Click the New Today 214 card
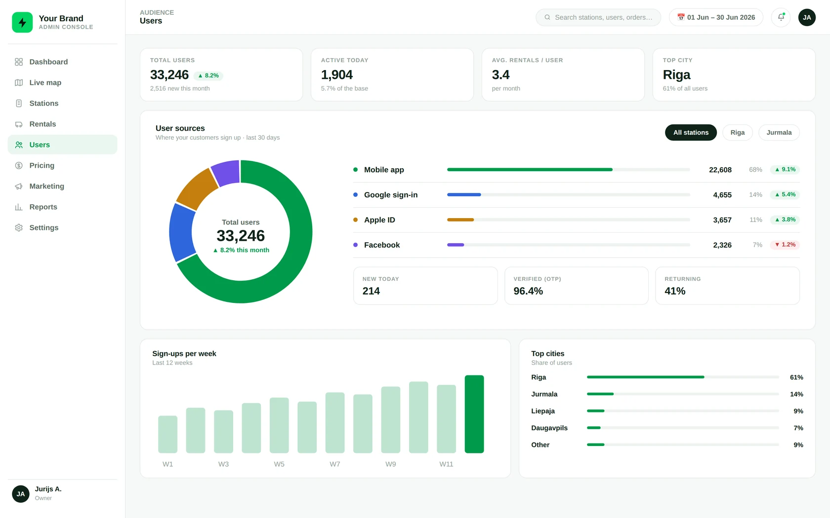 [425, 286]
